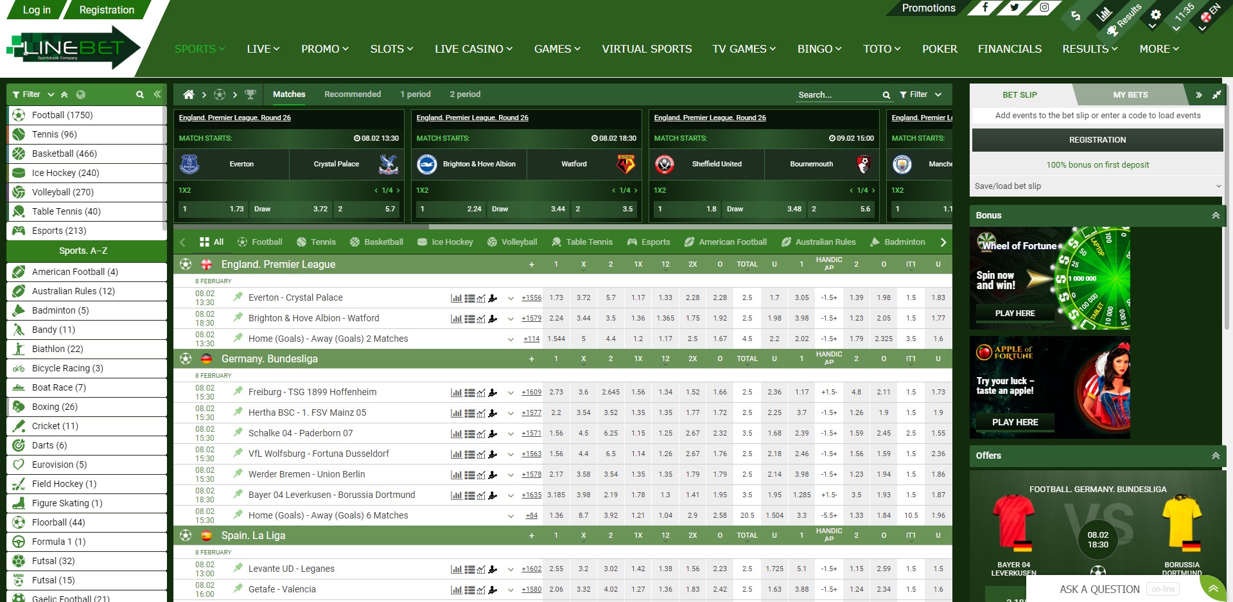Open the MORE menu dropdown
Image resolution: width=1233 pixels, height=602 pixels.
(x=1159, y=49)
